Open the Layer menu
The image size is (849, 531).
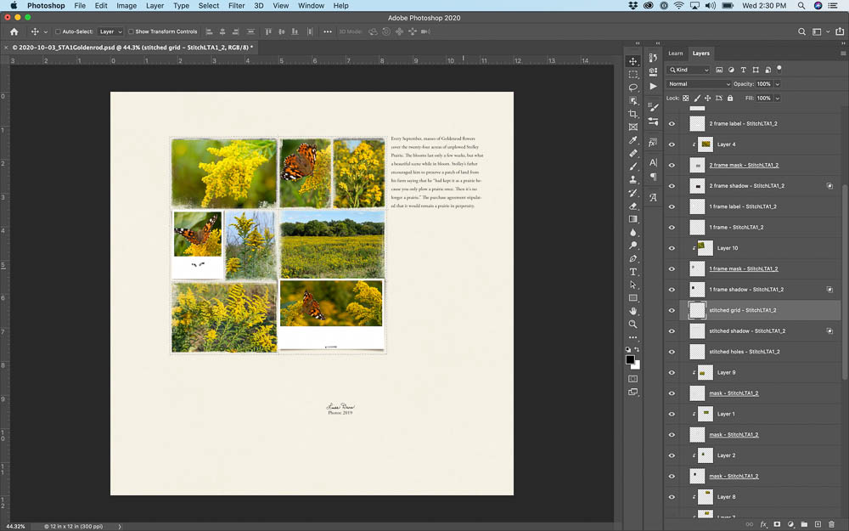tap(155, 5)
